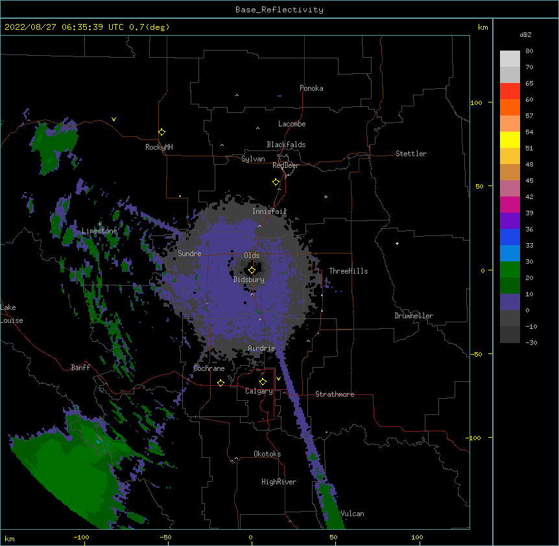Click the km unit label at the top right

point(482,27)
